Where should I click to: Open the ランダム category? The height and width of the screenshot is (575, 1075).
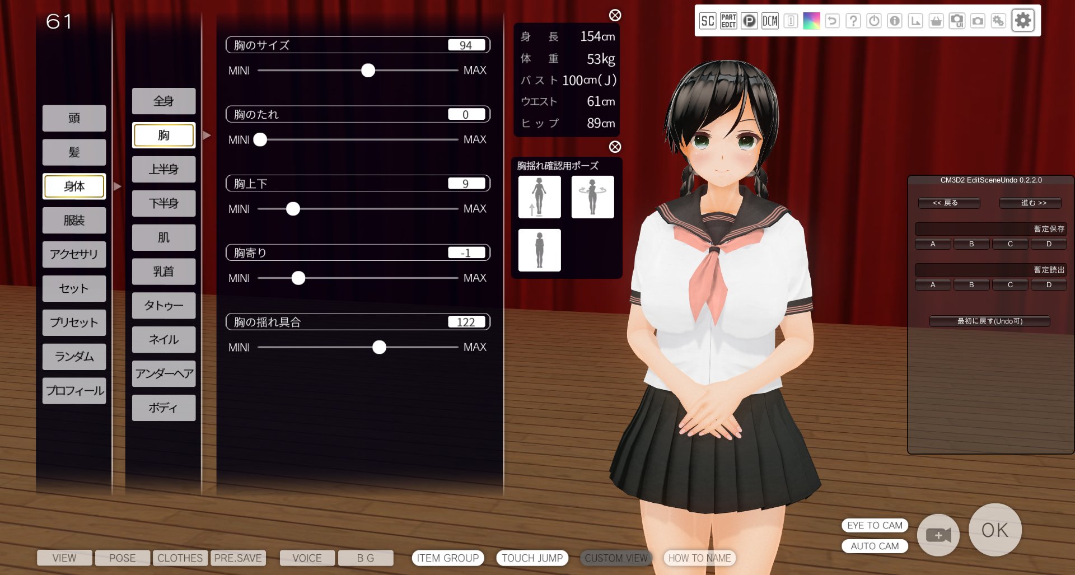[x=74, y=357]
